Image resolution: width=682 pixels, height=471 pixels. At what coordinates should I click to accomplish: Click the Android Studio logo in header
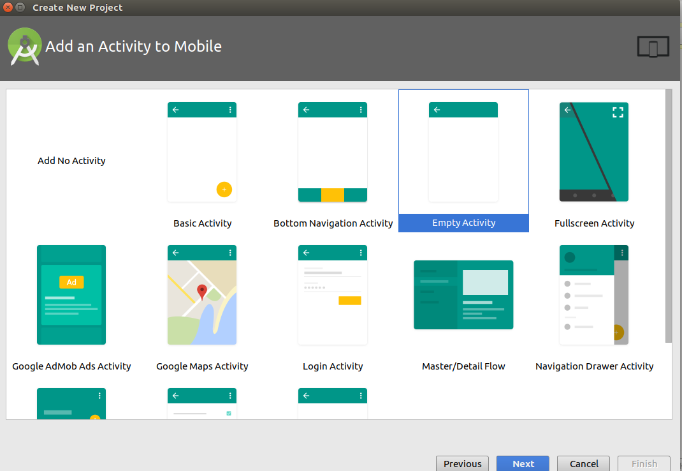coord(24,46)
